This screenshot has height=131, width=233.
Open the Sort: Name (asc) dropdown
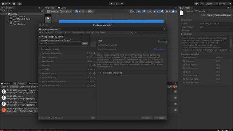[76, 32]
